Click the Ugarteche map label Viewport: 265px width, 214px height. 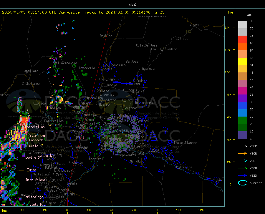click(x=79, y=147)
